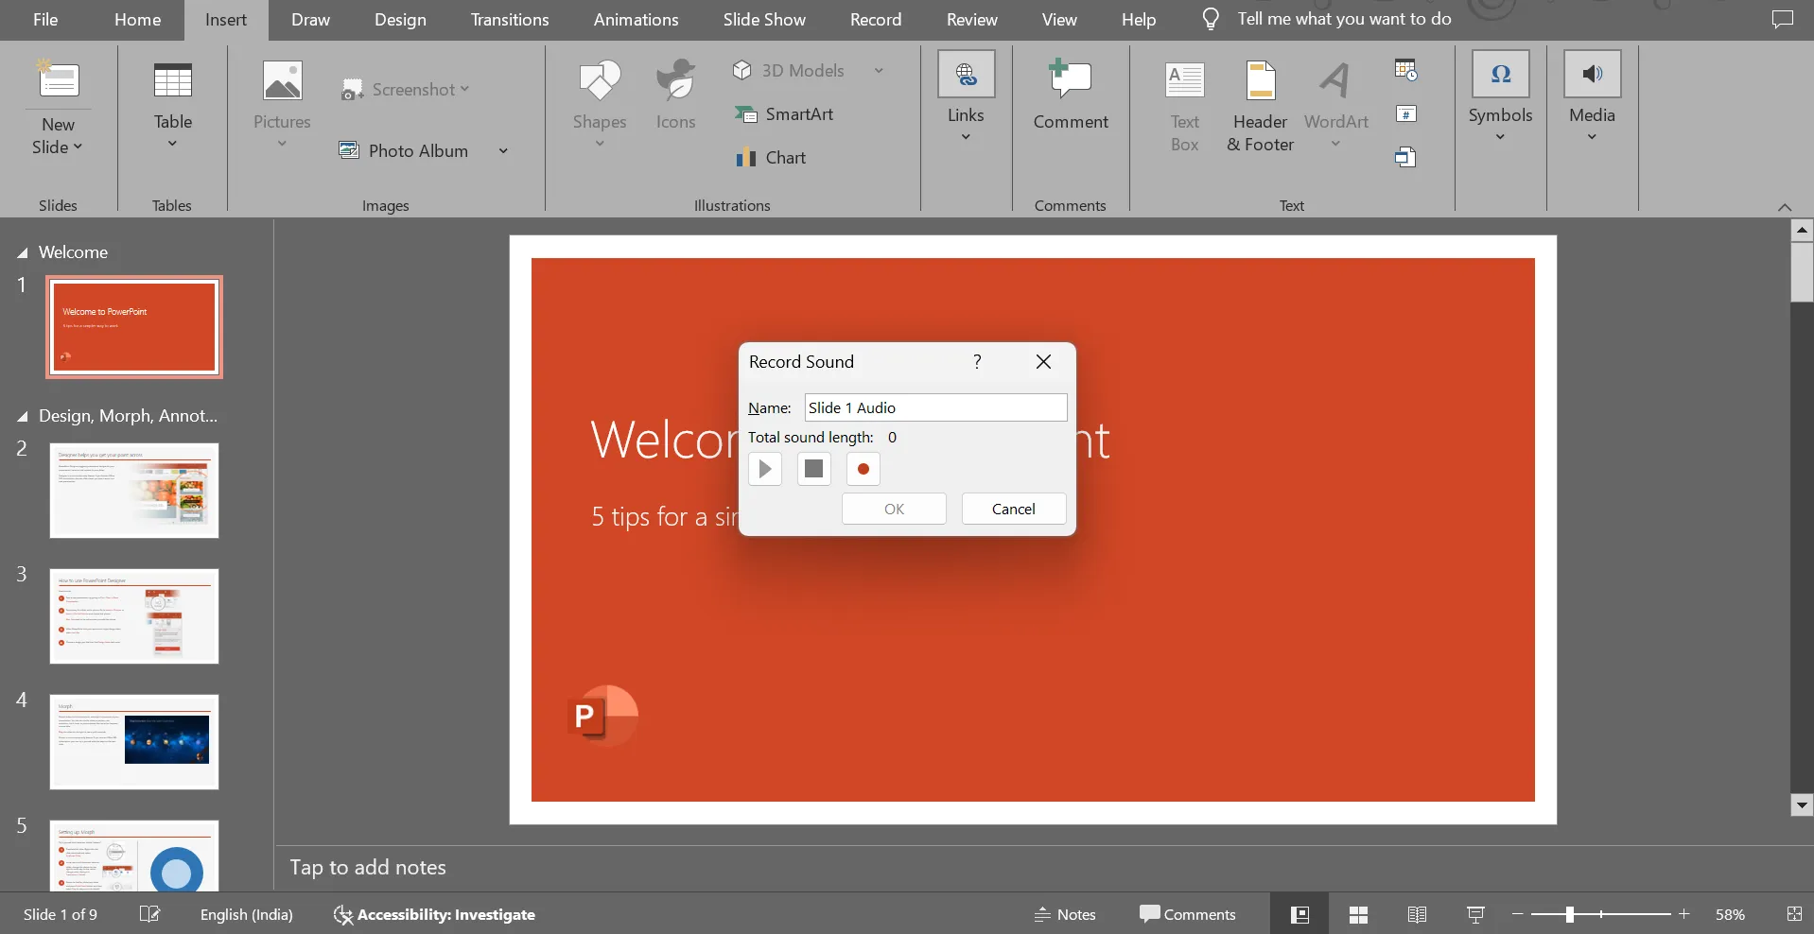This screenshot has height=934, width=1814.
Task: Open the Links icon
Action: tap(966, 74)
